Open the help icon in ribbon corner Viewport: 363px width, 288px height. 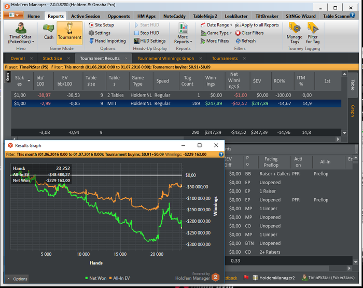(353, 15)
